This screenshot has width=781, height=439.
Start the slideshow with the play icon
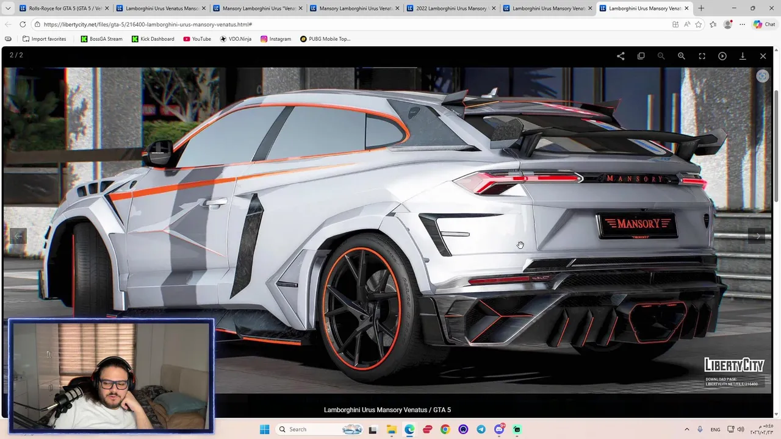coord(722,55)
